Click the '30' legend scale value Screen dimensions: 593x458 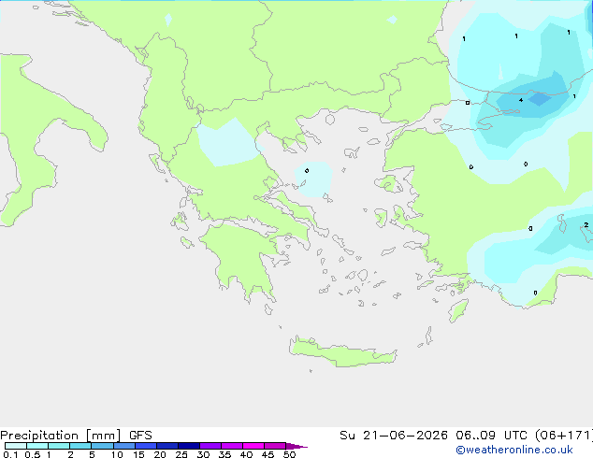tap(203, 454)
